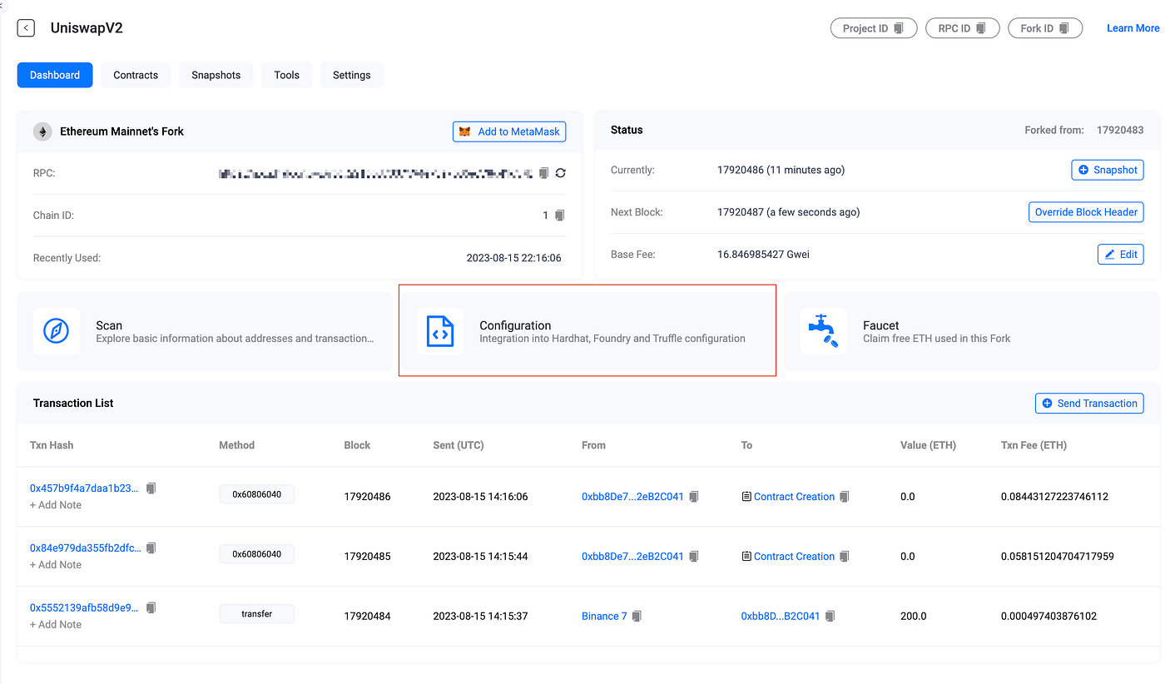
Task: Open the Snapshots tab
Action: [216, 75]
